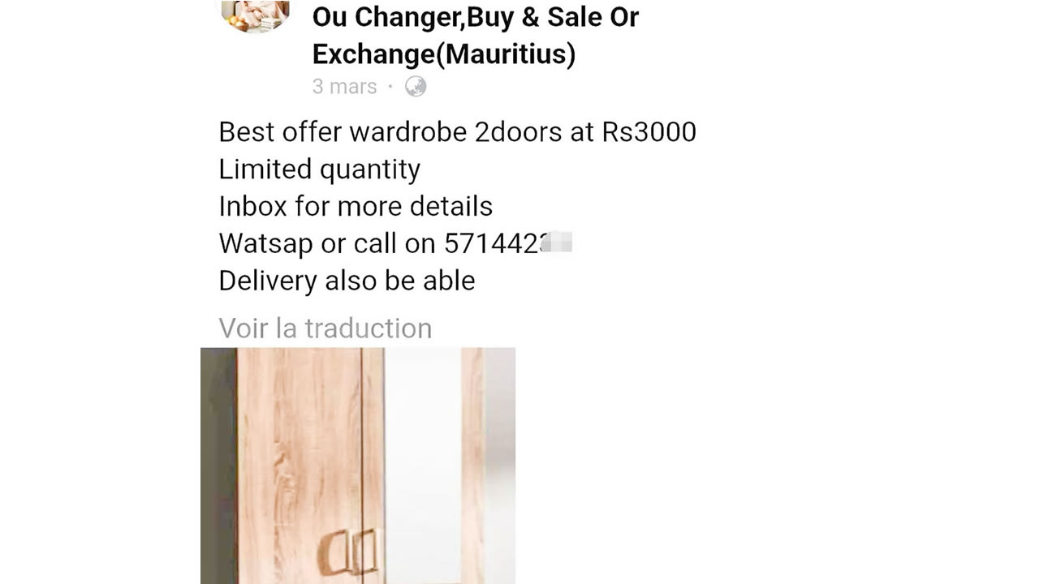Click the "Exchange(Mauritius)" group name line
This screenshot has height=584, width=1039.
pyautogui.click(x=444, y=54)
